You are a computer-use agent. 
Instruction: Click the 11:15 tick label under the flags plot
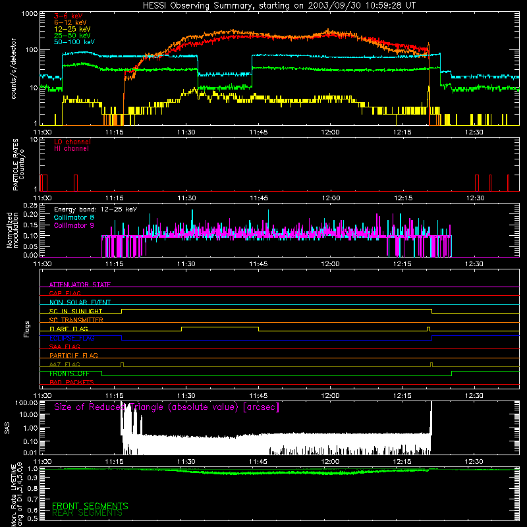114,396
